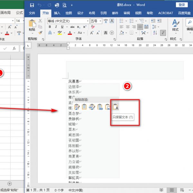The image size is (193, 193).
Task: Toggle Justify paragraph alignment
Action: click(140, 27)
